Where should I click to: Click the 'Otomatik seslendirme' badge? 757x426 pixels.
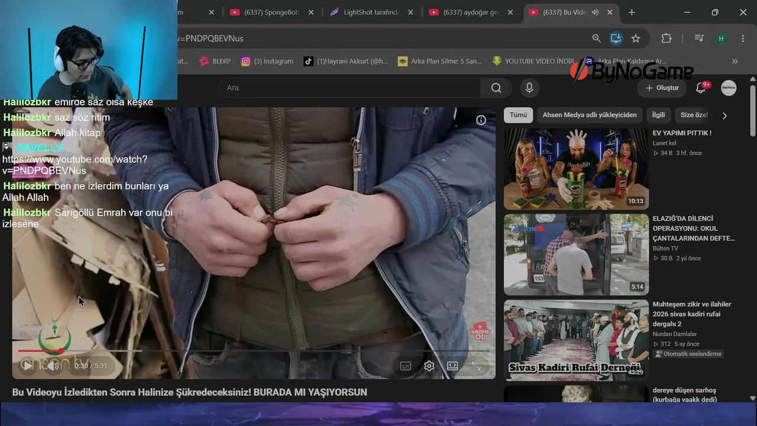tap(688, 354)
